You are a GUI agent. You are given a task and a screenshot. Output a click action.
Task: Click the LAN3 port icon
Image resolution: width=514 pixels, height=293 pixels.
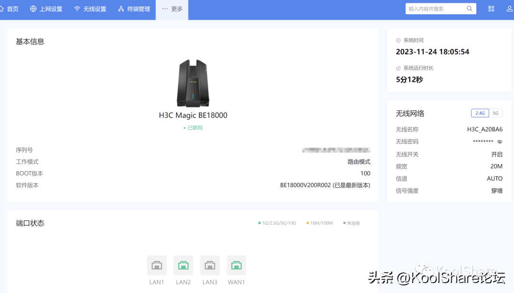pos(210,265)
